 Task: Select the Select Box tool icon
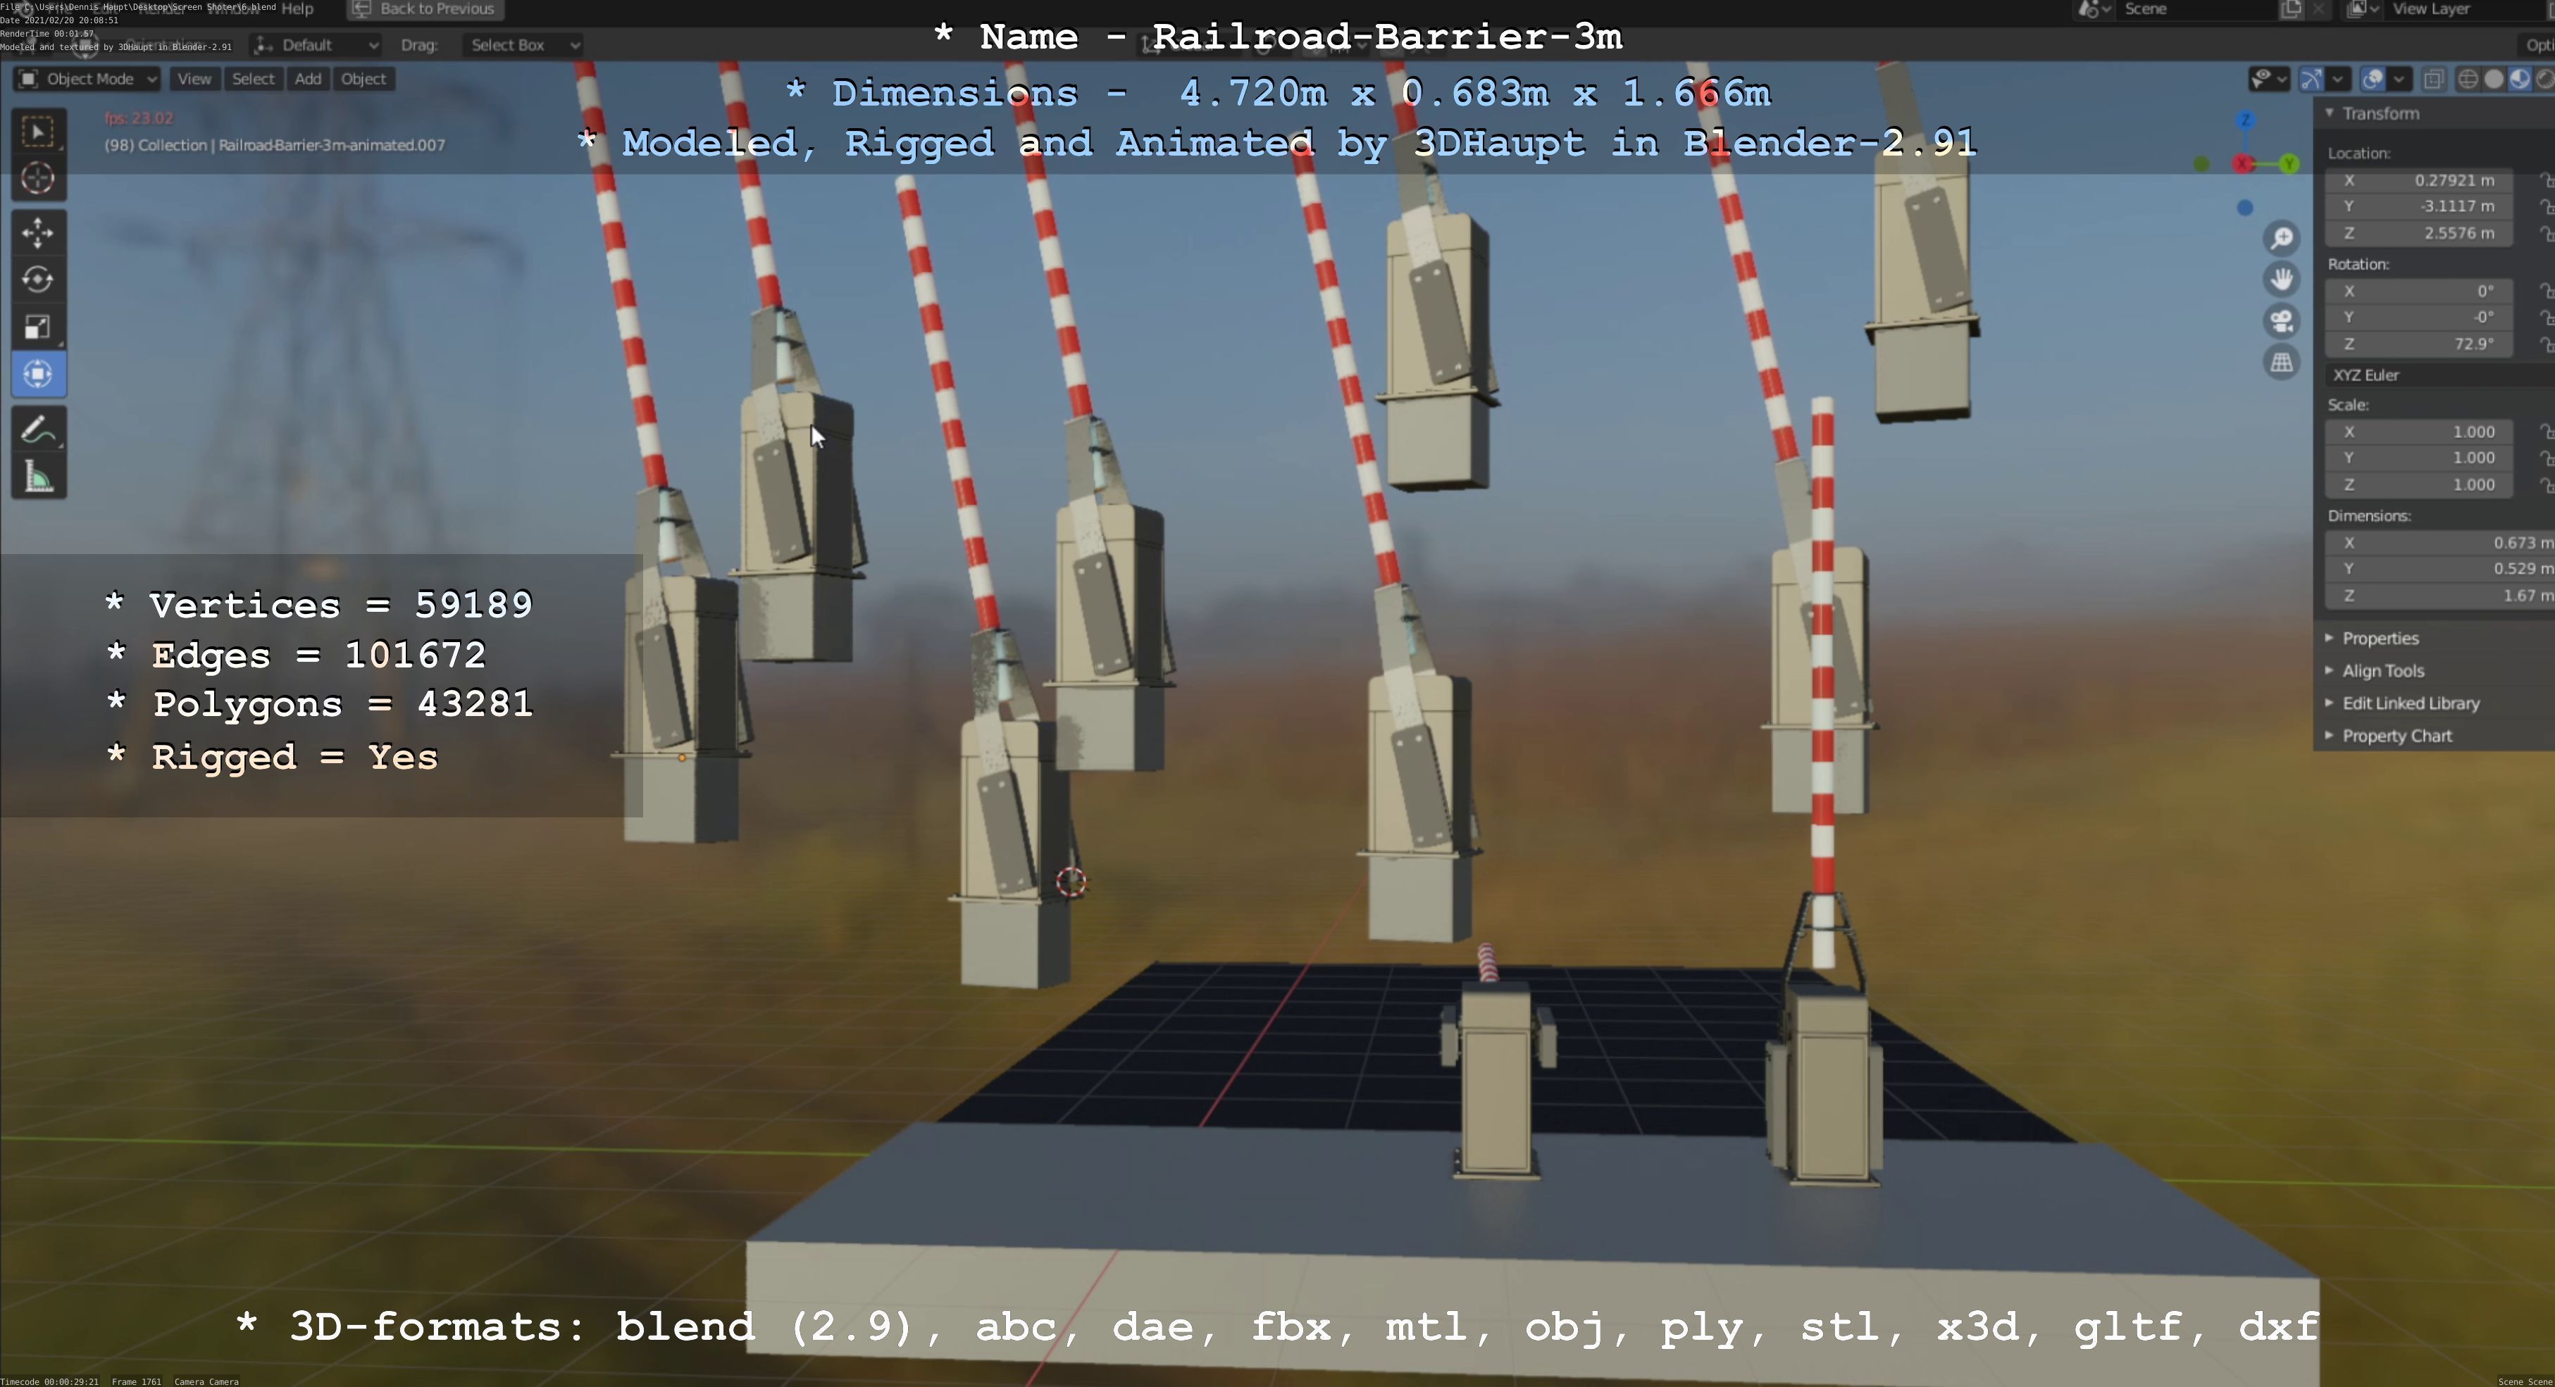tap(39, 132)
